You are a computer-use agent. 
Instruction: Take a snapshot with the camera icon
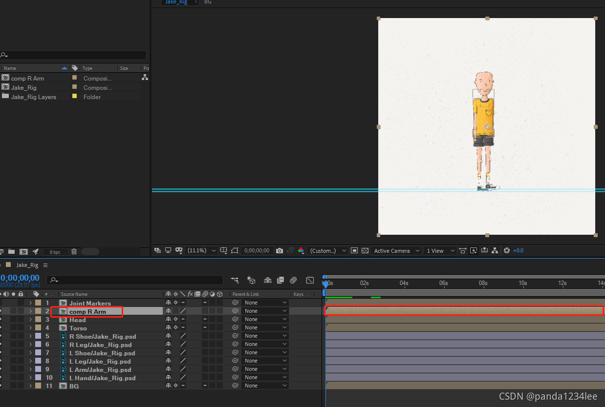pyautogui.click(x=280, y=251)
